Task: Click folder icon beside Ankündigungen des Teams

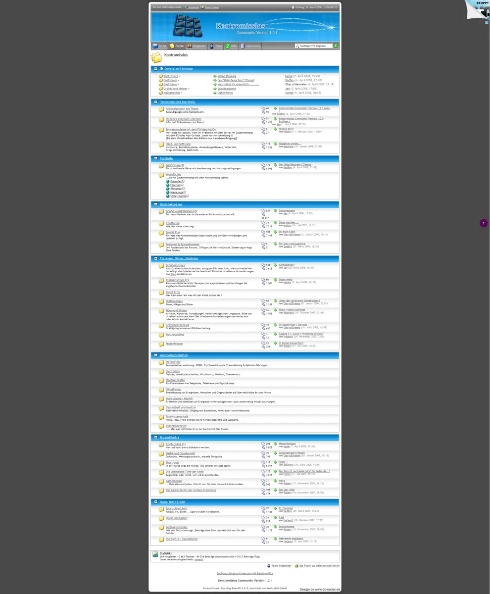Action: [161, 109]
